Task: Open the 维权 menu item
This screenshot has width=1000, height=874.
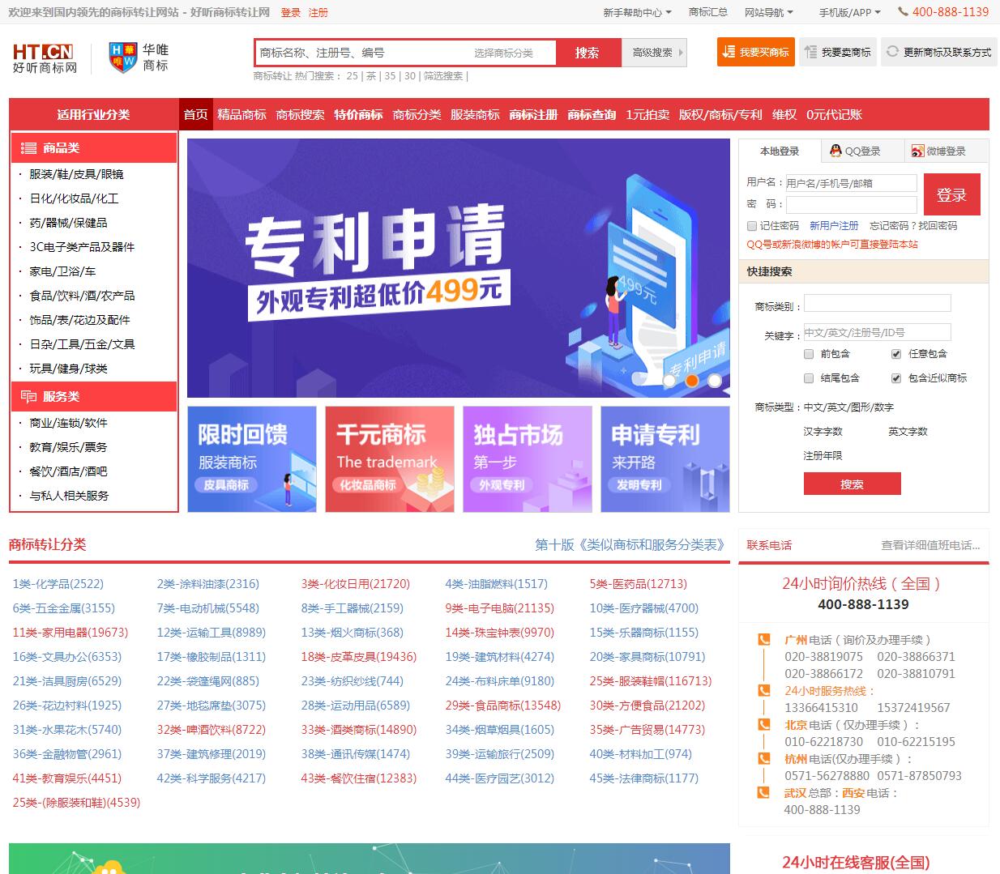Action: (x=784, y=115)
